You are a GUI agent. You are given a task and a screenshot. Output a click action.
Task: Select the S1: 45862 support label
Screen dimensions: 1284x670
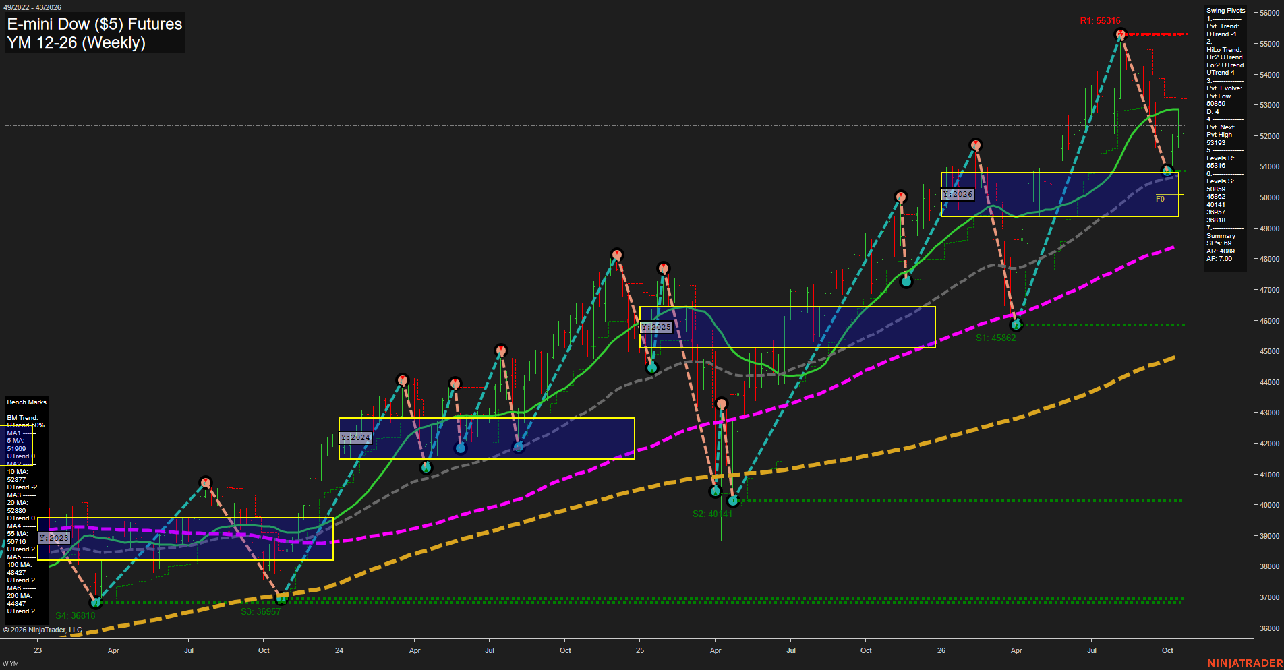[x=995, y=338]
